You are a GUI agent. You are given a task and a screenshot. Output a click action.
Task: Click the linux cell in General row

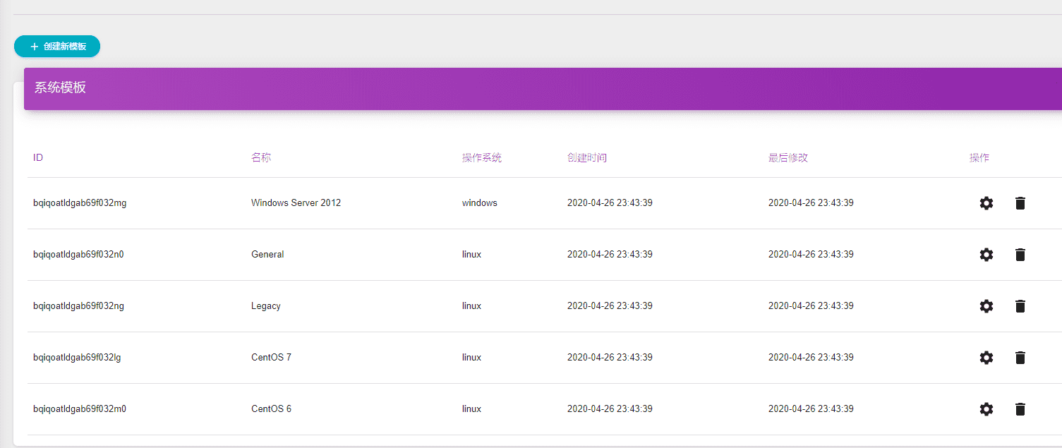[471, 255]
